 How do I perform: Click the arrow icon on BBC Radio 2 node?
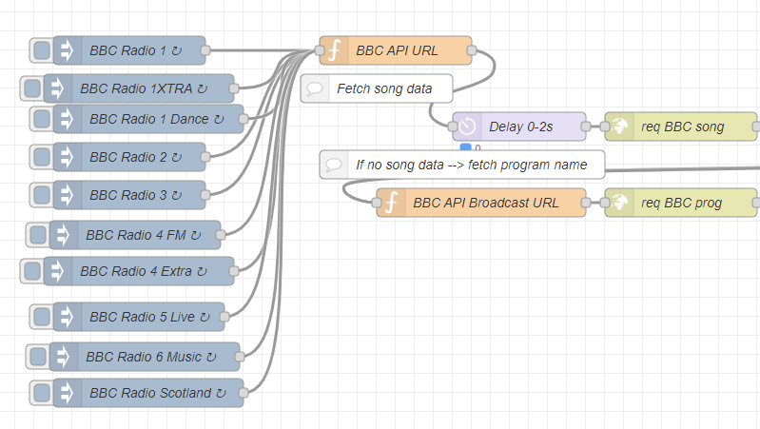67,157
